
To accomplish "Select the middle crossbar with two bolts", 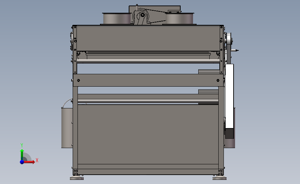I will pos(148,80).
